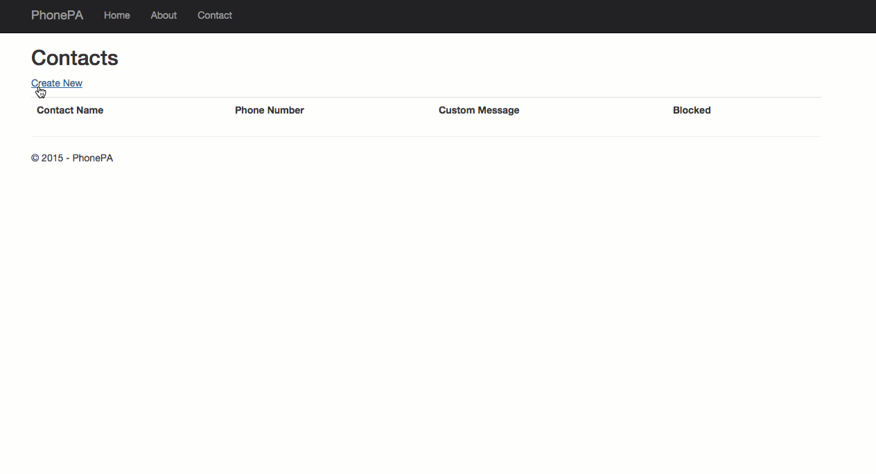Click the word "New" in Create New link
The height and width of the screenshot is (474, 876).
coord(71,83)
